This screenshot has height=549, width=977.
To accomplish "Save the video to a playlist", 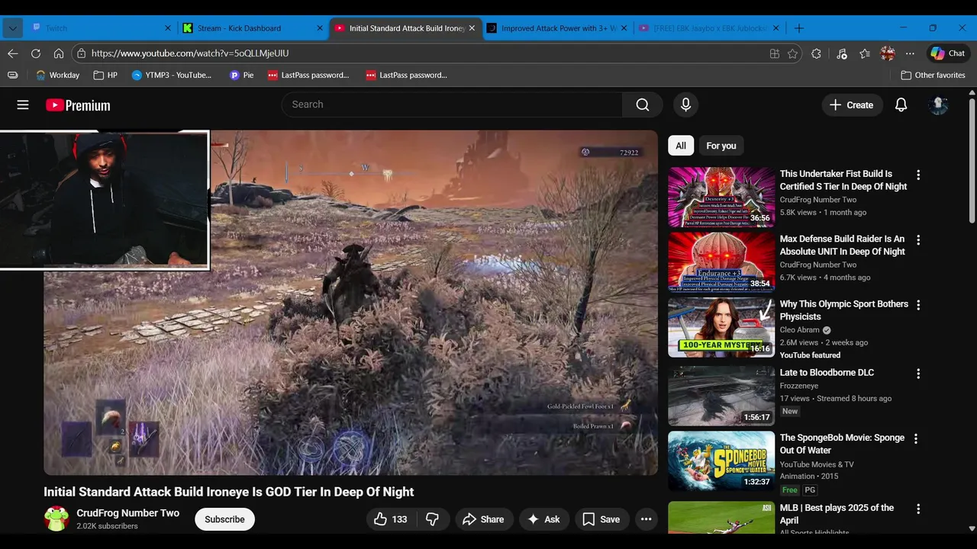I will [x=601, y=519].
